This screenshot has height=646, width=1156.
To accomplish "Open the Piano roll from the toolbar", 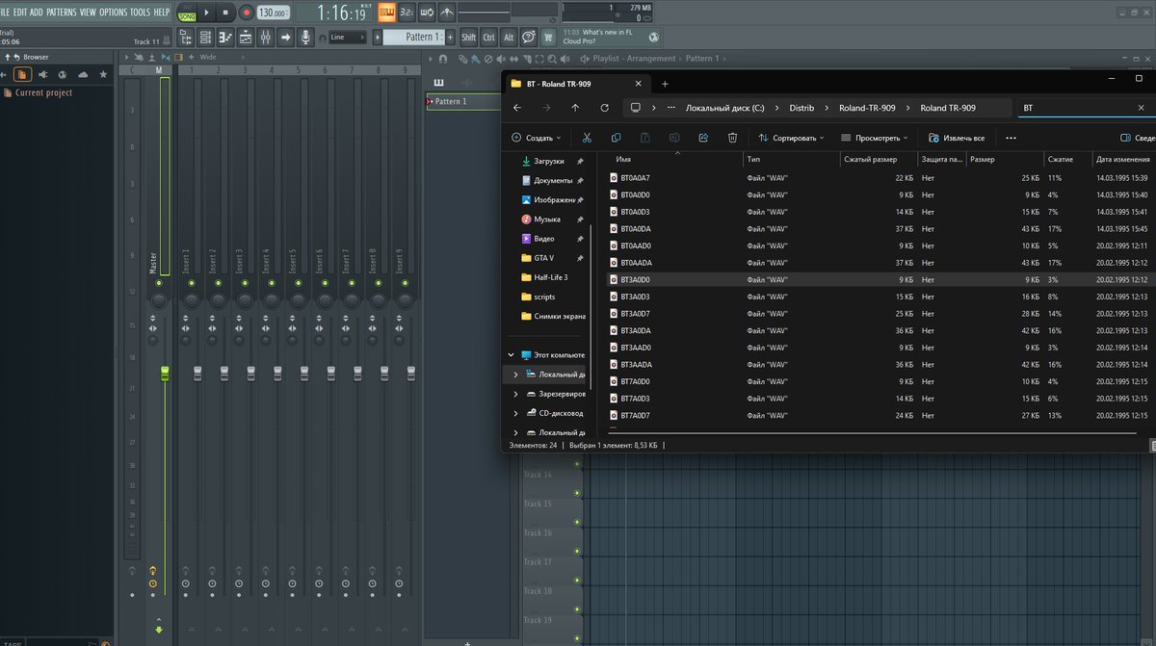I will click(225, 38).
